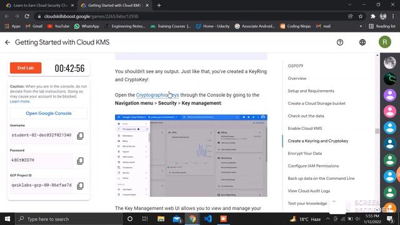Go to Encrypt Your Data section
Image resolution: width=400 pixels, height=225 pixels.
pos(305,153)
